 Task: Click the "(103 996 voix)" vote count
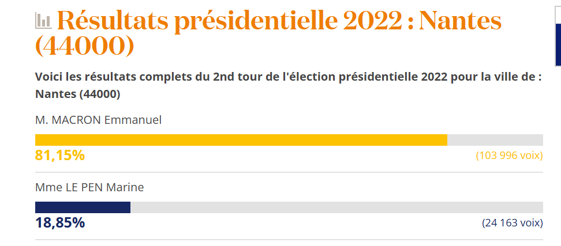click(509, 156)
